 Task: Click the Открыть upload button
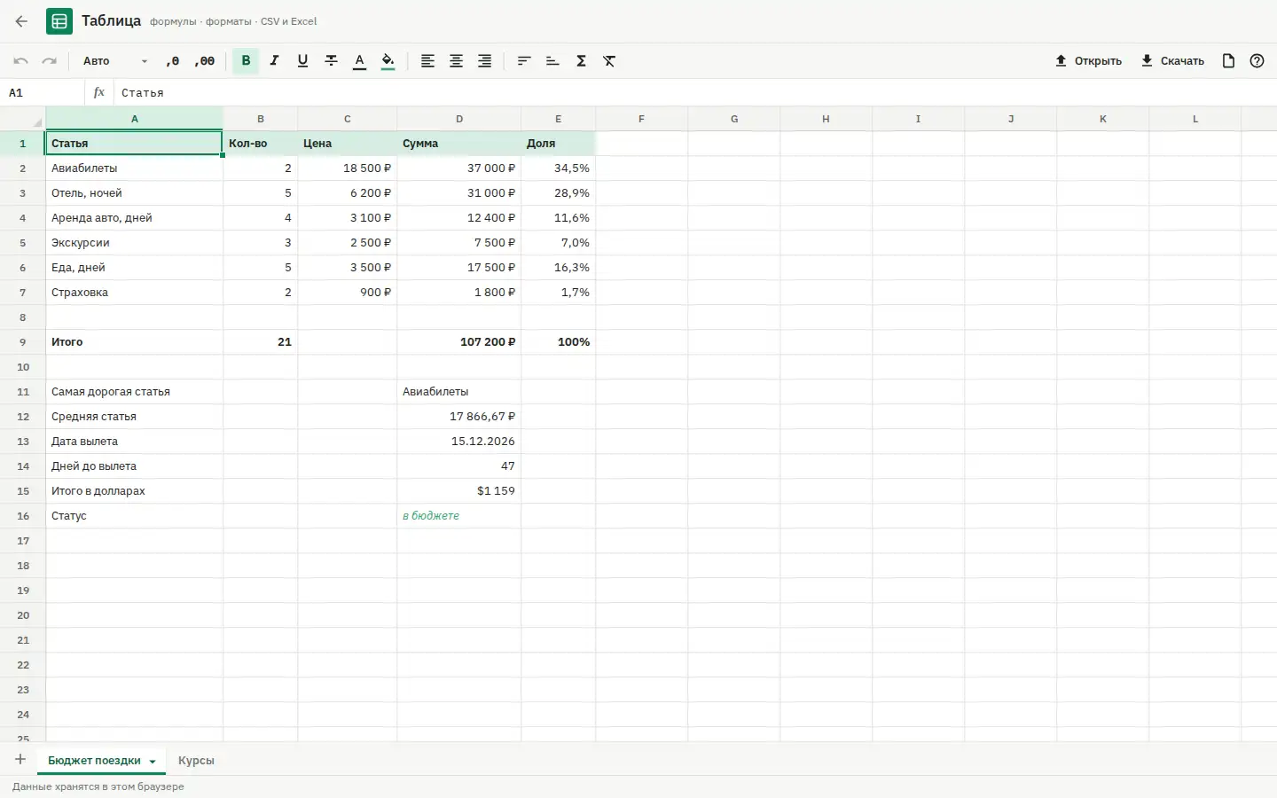1088,61
